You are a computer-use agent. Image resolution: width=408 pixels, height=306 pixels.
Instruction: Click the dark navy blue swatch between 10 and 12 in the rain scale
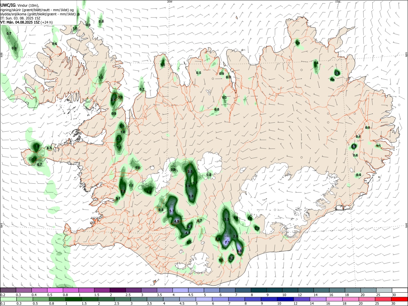(285, 299)
